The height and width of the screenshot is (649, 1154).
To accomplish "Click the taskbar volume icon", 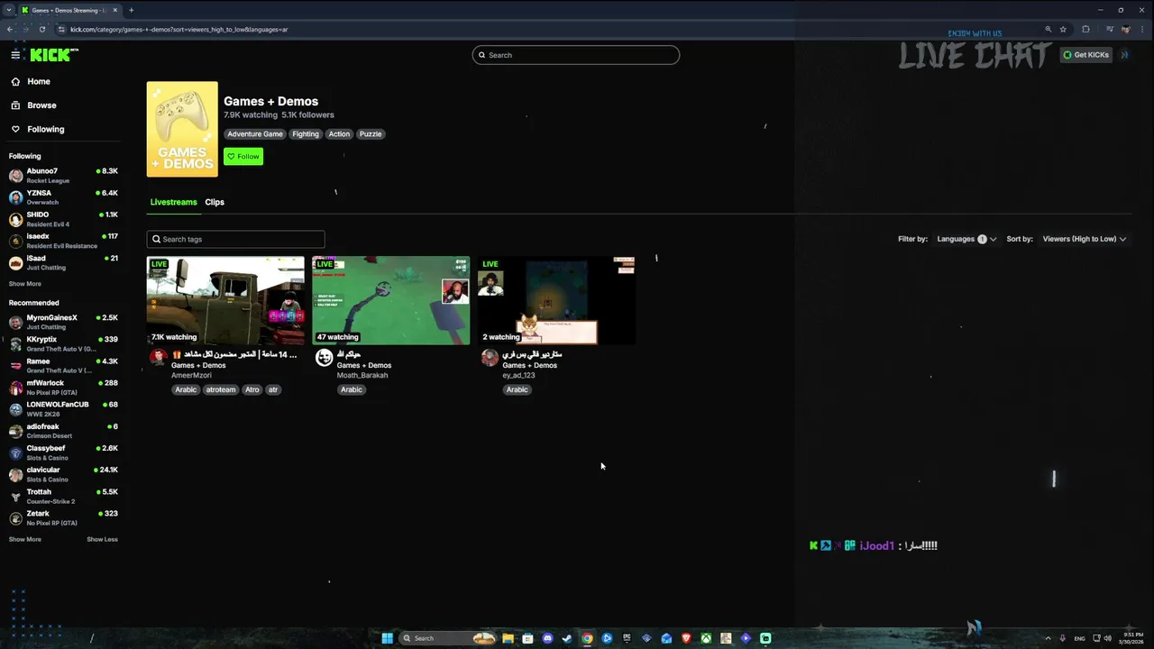I will coord(1107,638).
